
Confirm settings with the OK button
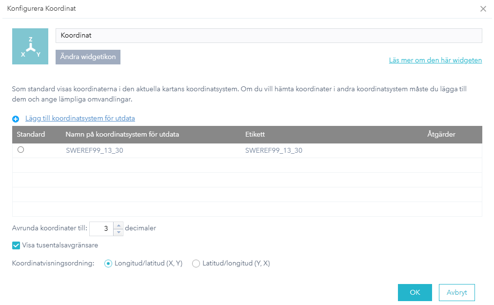coord(415,292)
